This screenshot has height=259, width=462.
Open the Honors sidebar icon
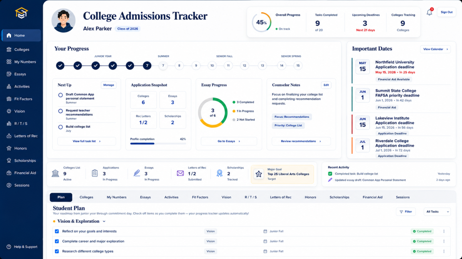pyautogui.click(x=9, y=148)
